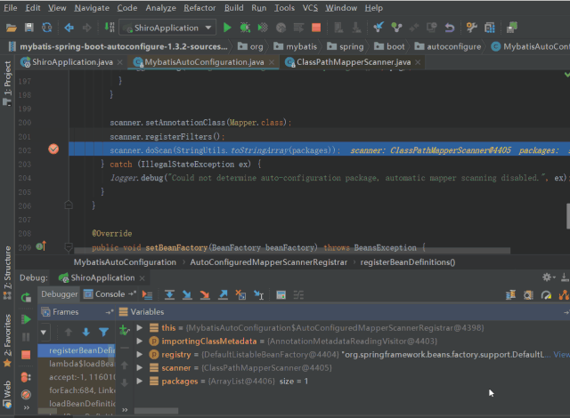
Task: Run with coverage icon in main toolbar
Action: tap(263, 28)
